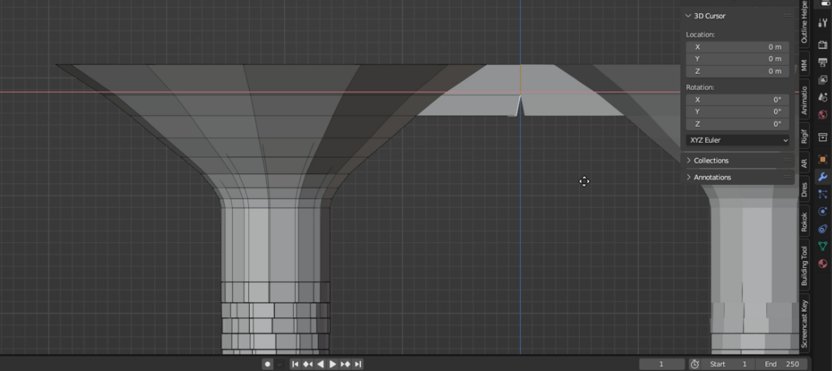Jump to the start frame
Viewport: 832px width, 371px height.
click(295, 364)
